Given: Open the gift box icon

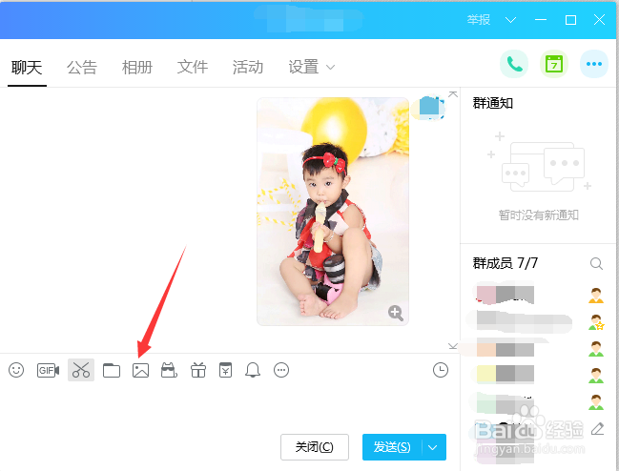Looking at the screenshot, I should (198, 370).
